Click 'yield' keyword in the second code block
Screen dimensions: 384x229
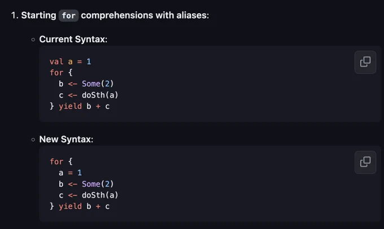coord(70,206)
